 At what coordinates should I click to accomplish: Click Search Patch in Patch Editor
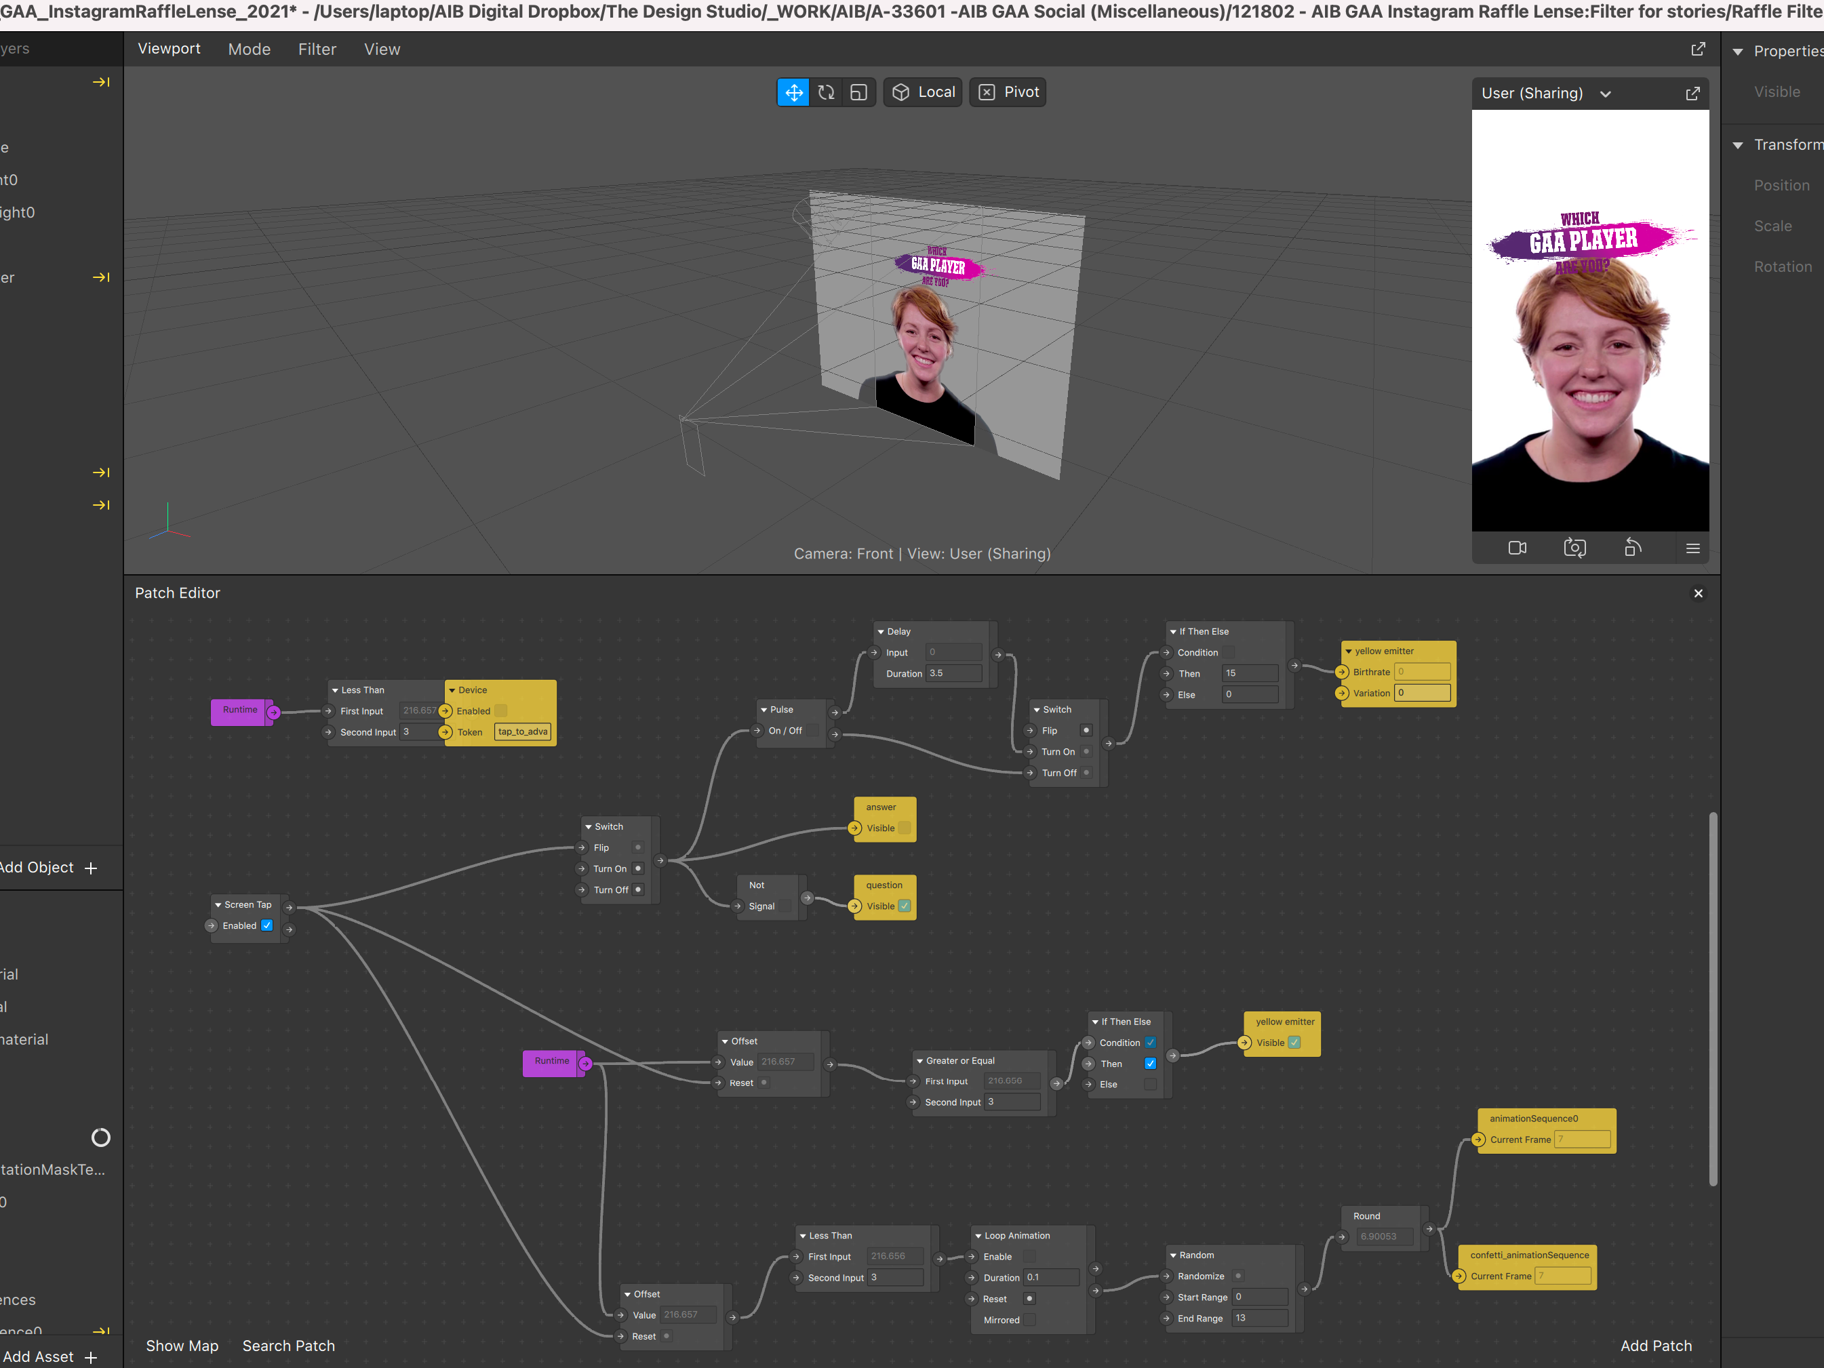[289, 1346]
